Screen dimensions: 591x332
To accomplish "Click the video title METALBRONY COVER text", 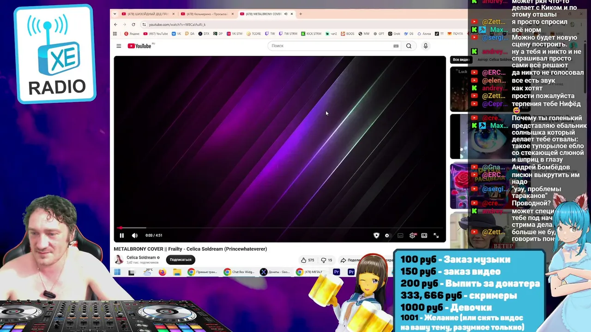I will [190, 249].
